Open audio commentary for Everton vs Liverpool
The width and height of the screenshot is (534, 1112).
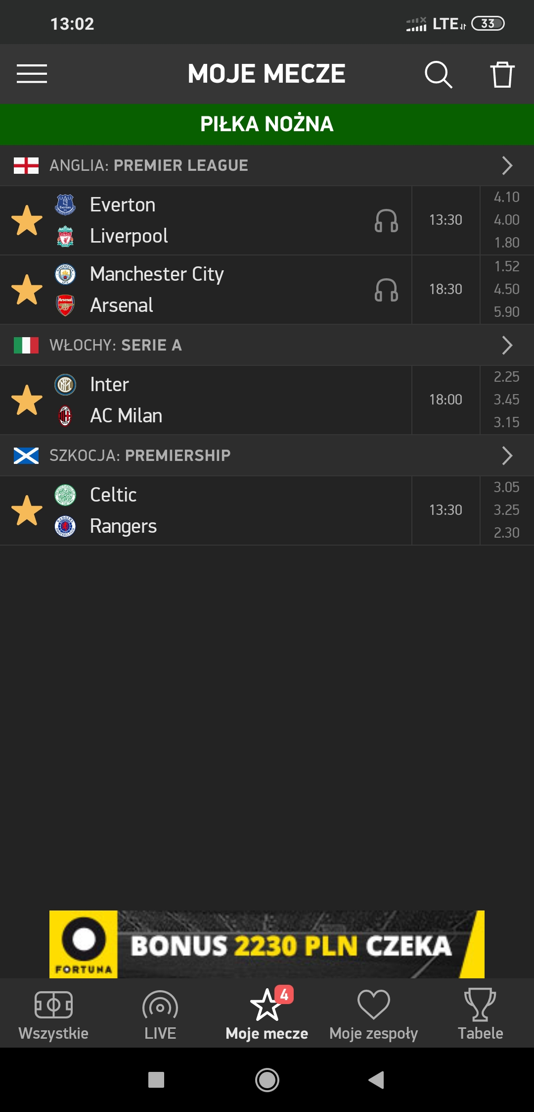coord(386,220)
